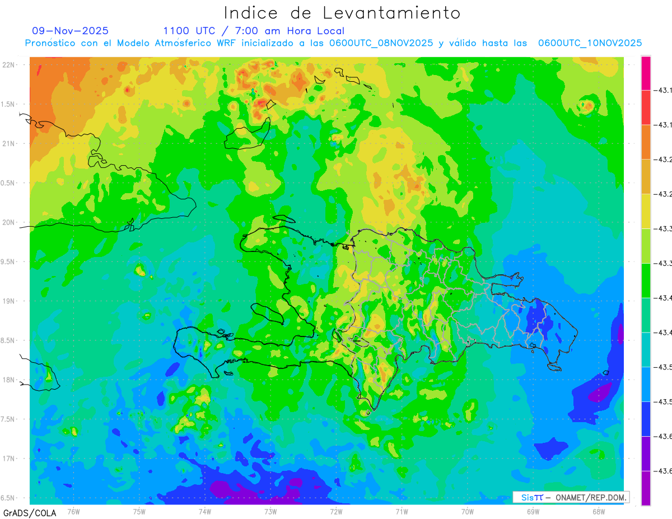Click the lowest '-43.6' legend value

click(662, 471)
